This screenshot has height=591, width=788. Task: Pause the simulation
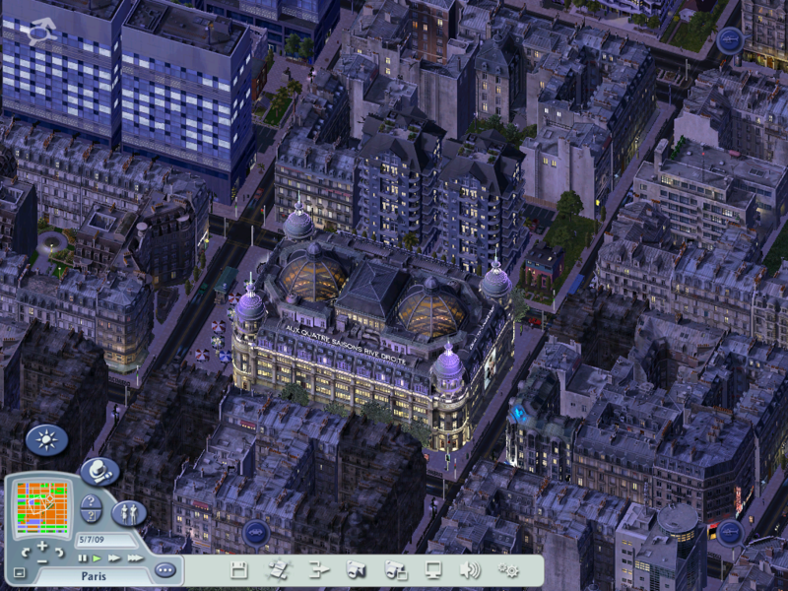pos(83,558)
